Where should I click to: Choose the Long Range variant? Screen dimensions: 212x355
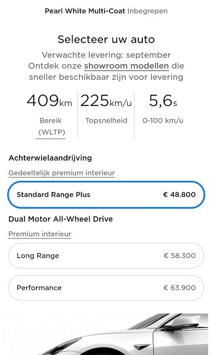tap(106, 256)
